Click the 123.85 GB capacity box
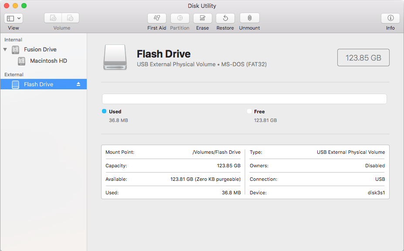Image resolution: width=404 pixels, height=251 pixels. click(363, 58)
